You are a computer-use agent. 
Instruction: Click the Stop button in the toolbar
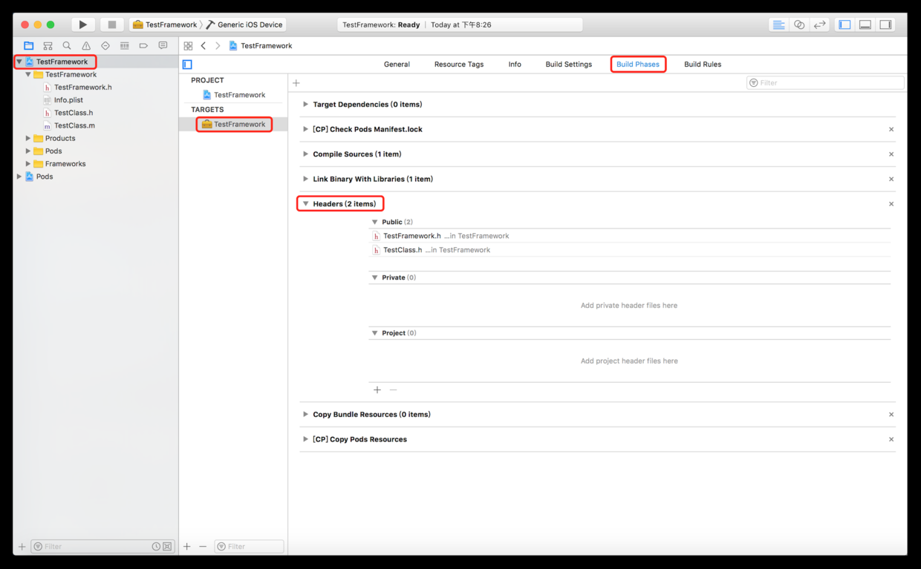(111, 24)
